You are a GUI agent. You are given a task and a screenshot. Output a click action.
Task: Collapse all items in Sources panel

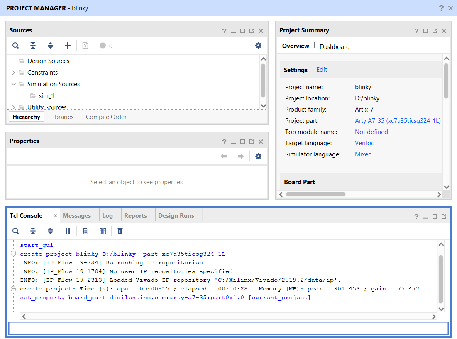click(x=33, y=45)
